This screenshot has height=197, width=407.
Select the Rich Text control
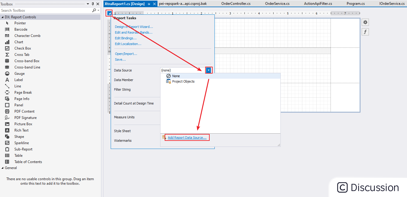21,130
